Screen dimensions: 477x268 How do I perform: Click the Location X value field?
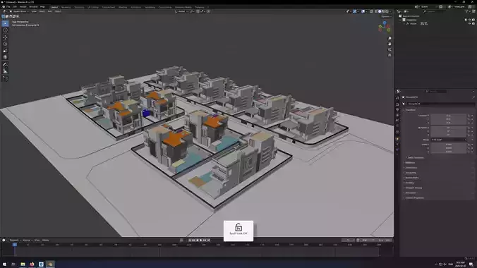448,116
